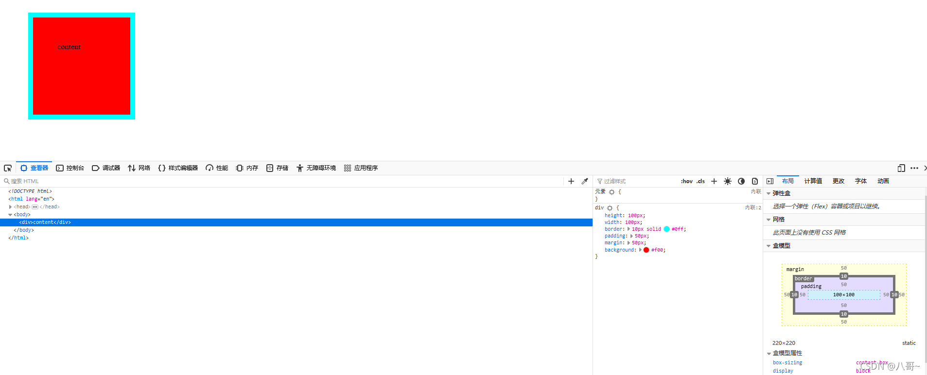Open the 无障碍环境 accessibility tab
927x375 pixels.
[316, 168]
